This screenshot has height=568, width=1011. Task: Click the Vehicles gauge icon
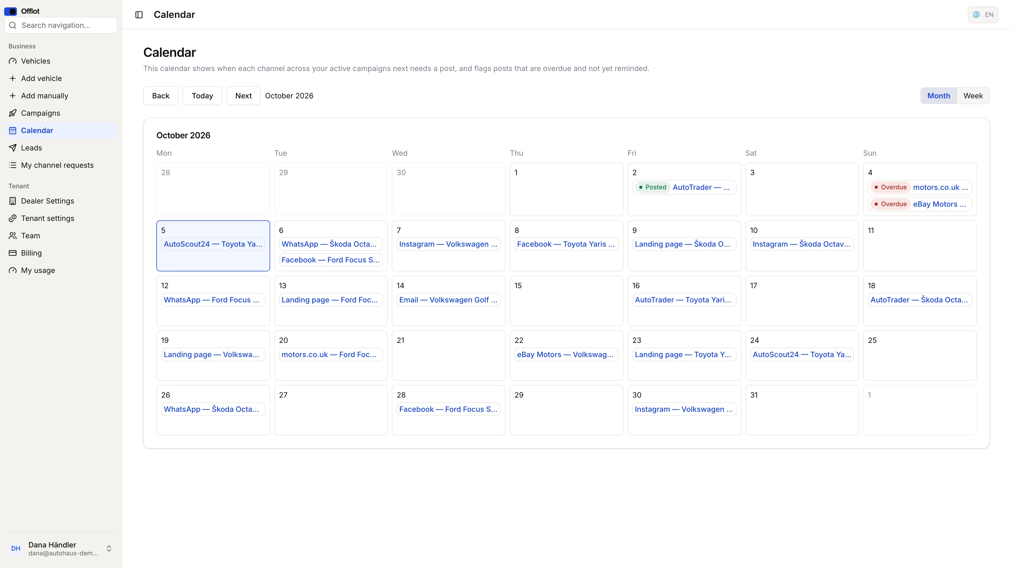(13, 61)
